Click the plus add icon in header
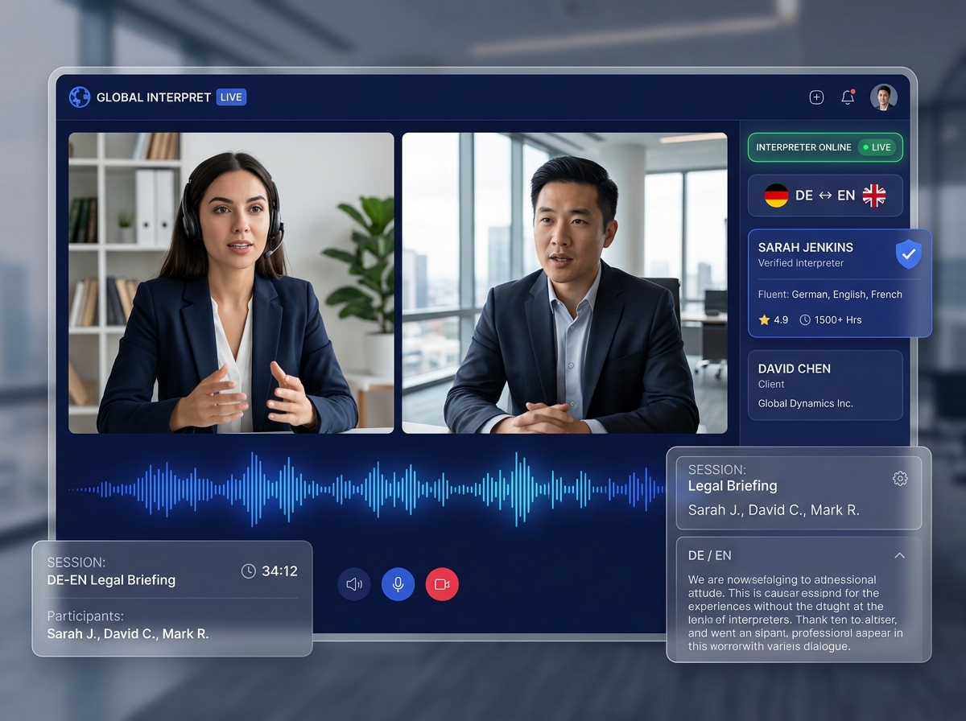 [816, 97]
